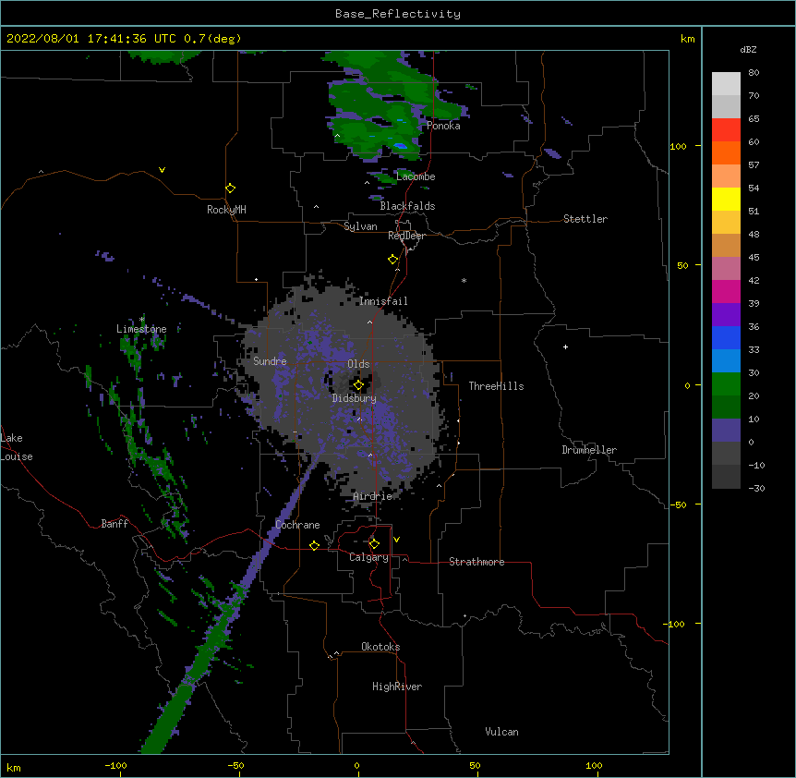Pick the red 60-65 dBZ legend swatch
The height and width of the screenshot is (778, 796).
[x=726, y=130]
